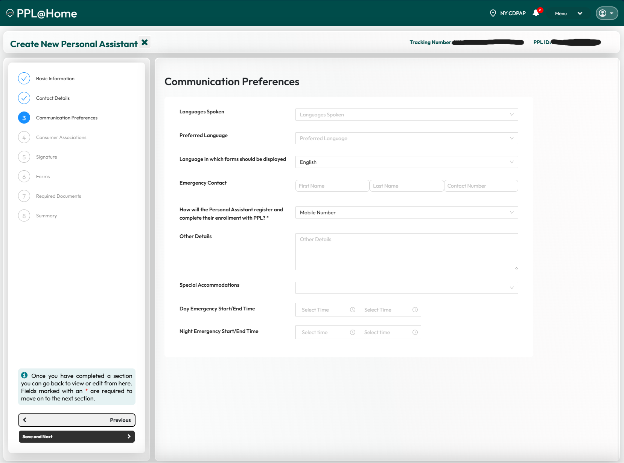Go to the Consumer Associations step
Screen dimensions: 624x463
[x=61, y=138]
